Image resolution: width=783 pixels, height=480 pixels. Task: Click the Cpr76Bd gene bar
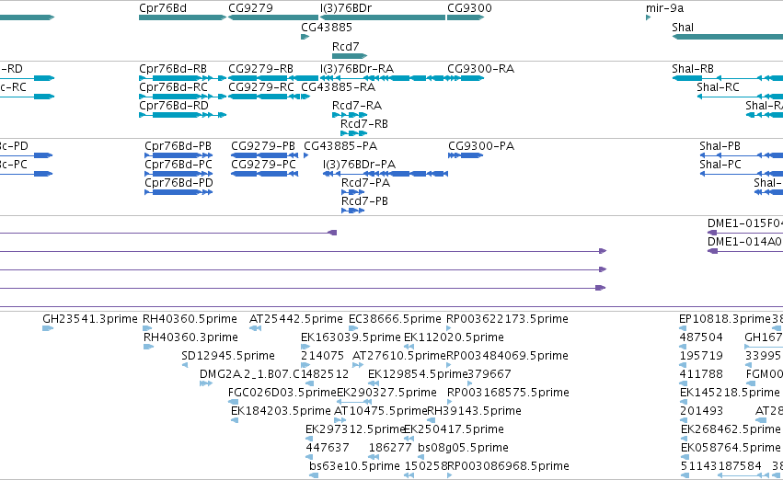point(183,17)
